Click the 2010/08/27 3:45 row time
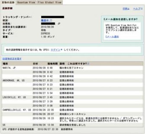The height and width of the screenshot is (134, 145). click(x=50, y=97)
